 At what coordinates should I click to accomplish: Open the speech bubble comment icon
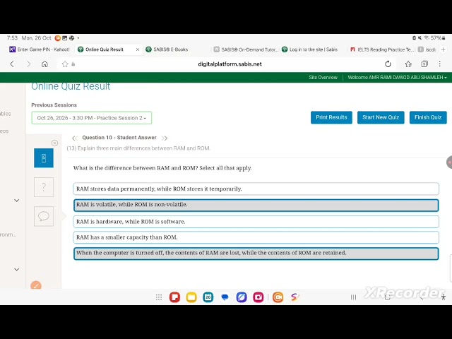click(44, 216)
